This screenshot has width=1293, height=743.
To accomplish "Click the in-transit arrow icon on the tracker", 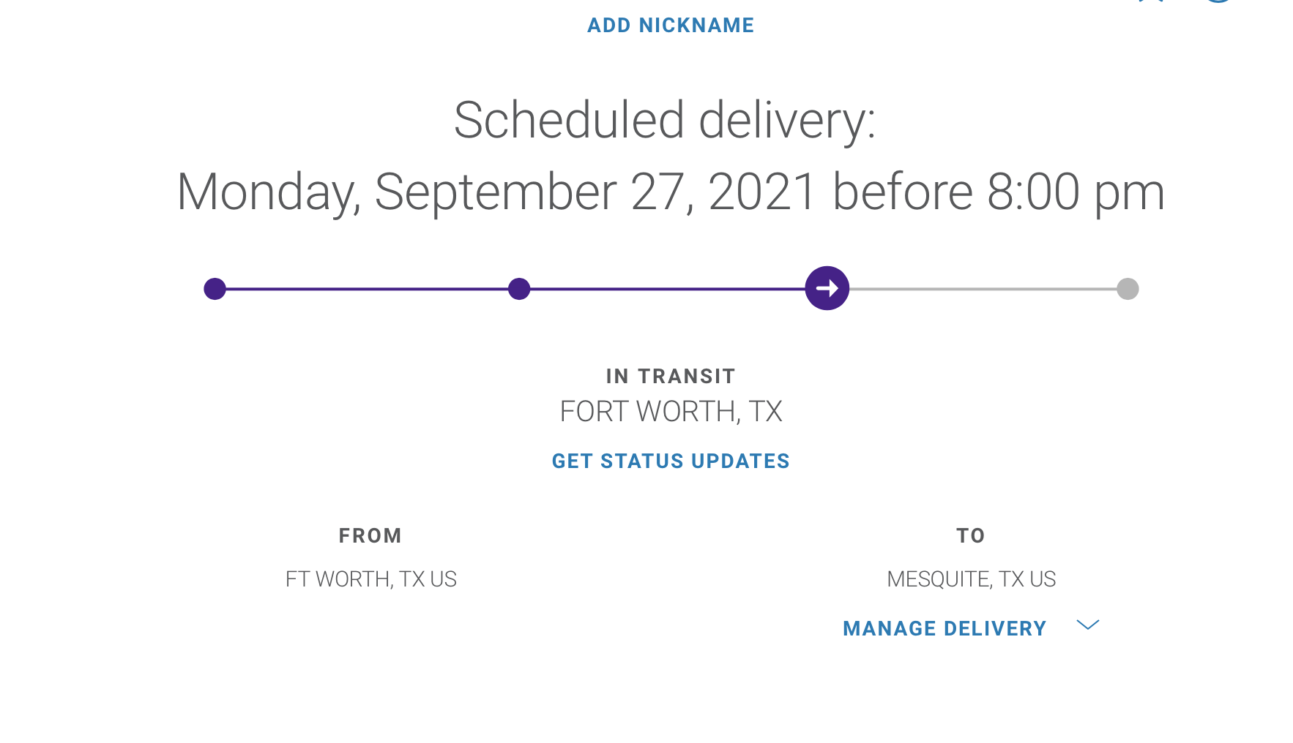I will click(827, 288).
